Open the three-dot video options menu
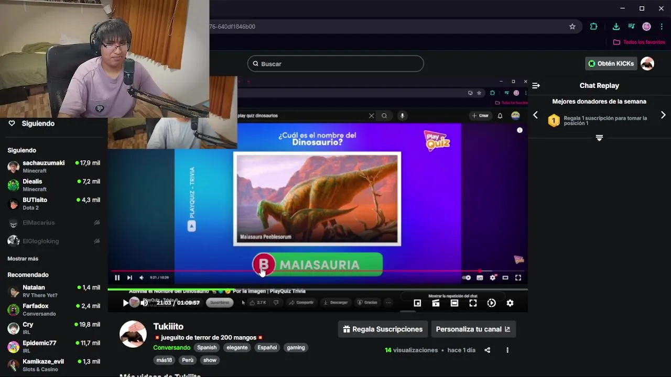The height and width of the screenshot is (377, 671). 507,350
